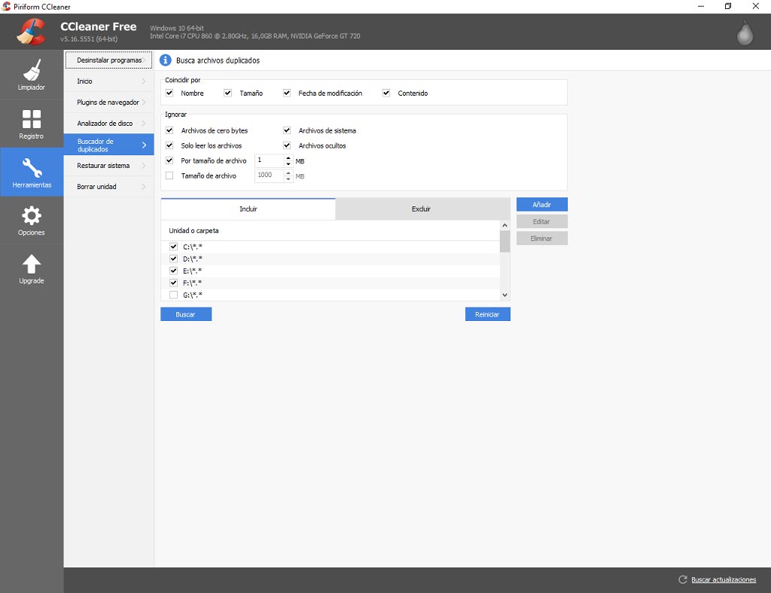Check the G:\*.* drive checkbox
This screenshot has height=593, width=771.
click(x=173, y=295)
